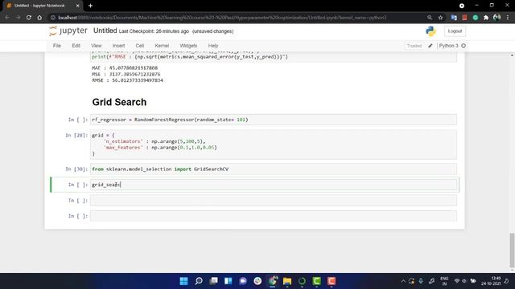515x289 pixels.
Task: Close the Untitled Jupyter Notebook tab
Action: tap(78, 6)
